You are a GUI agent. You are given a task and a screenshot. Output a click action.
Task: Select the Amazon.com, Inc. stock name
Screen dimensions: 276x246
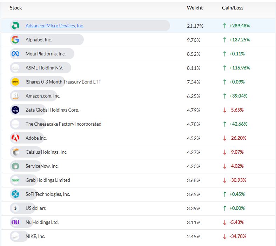click(43, 96)
